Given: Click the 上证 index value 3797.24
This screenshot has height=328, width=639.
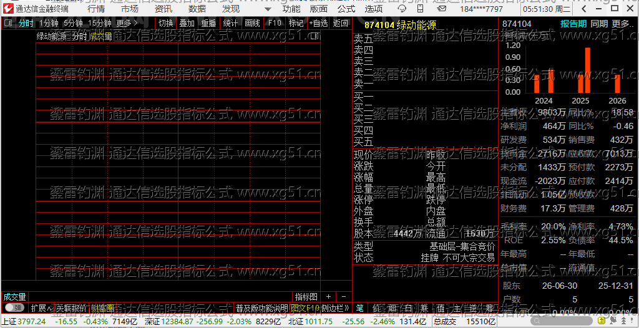Looking at the screenshot, I should click(32, 322).
